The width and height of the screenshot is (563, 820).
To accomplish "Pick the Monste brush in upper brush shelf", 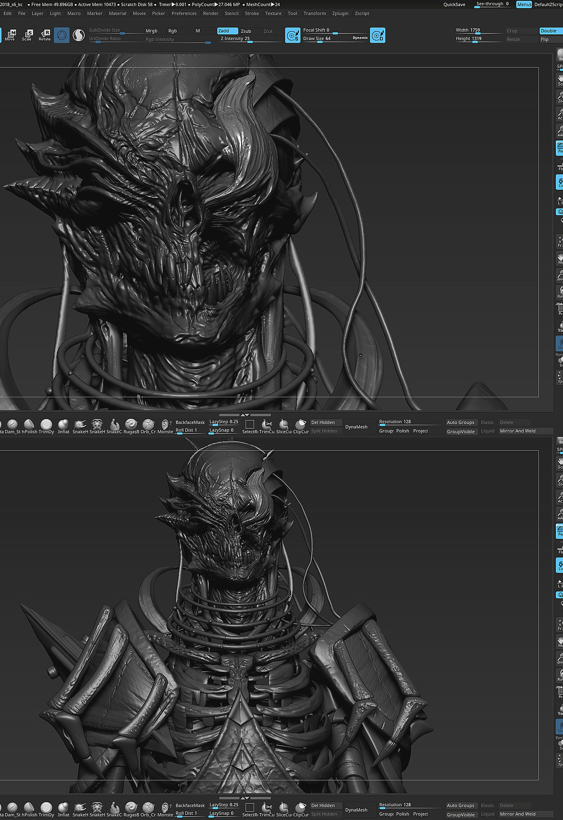I will coord(165,426).
